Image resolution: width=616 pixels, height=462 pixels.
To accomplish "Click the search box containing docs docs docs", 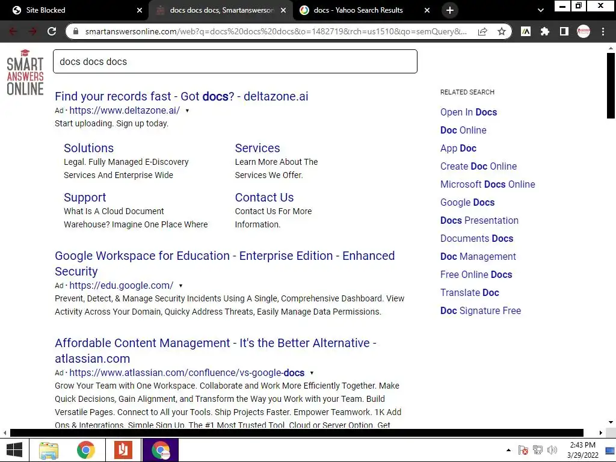I will coord(235,61).
